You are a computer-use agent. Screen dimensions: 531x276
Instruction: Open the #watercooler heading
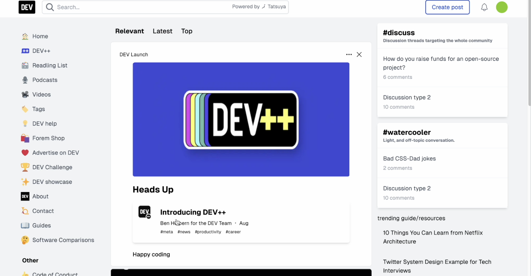click(407, 133)
